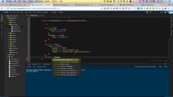The height and width of the screenshot is (97, 173).
Task: Open Runner: Apache httpd selector
Action: click(x=145, y=67)
